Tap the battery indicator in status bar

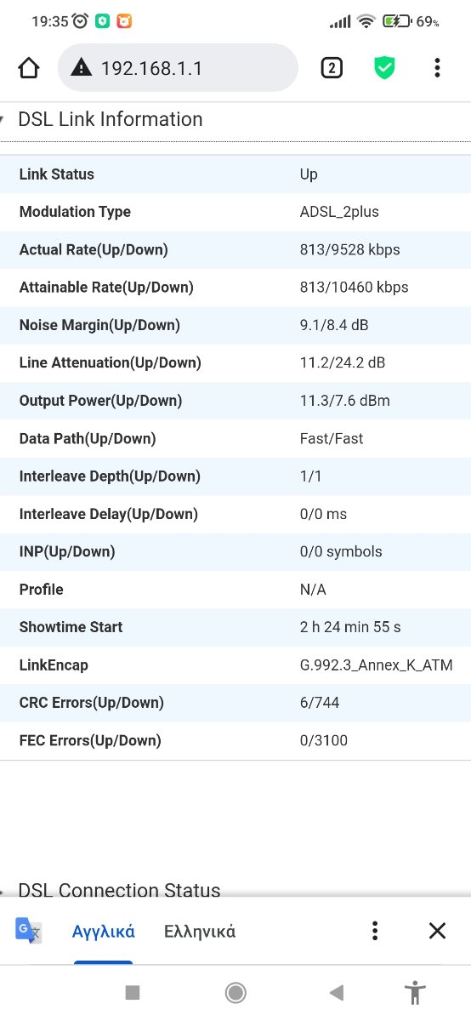396,21
